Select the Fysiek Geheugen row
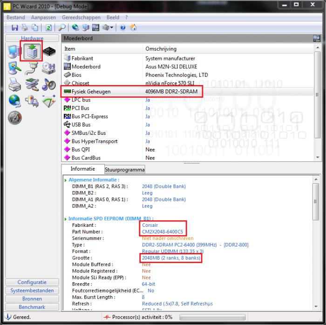 click(188, 92)
